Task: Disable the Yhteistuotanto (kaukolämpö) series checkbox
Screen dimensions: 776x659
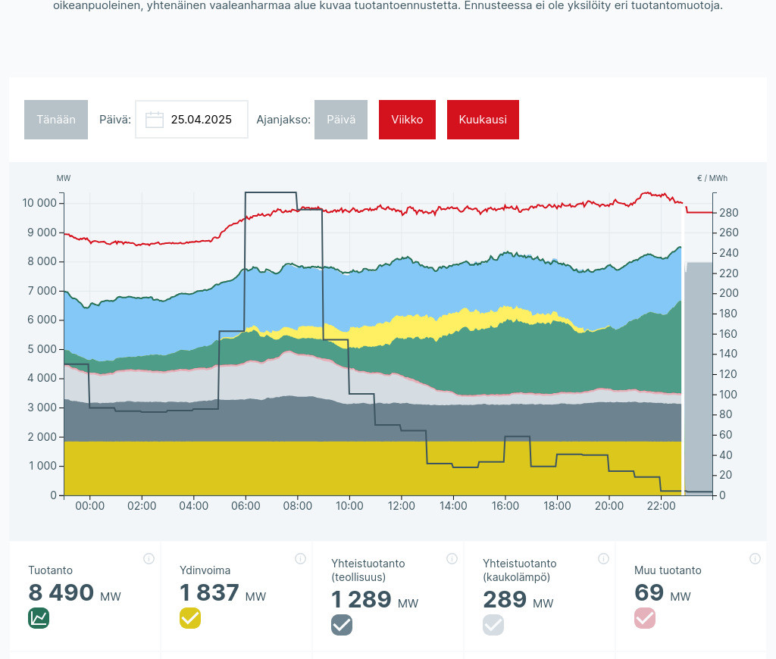Action: click(493, 625)
